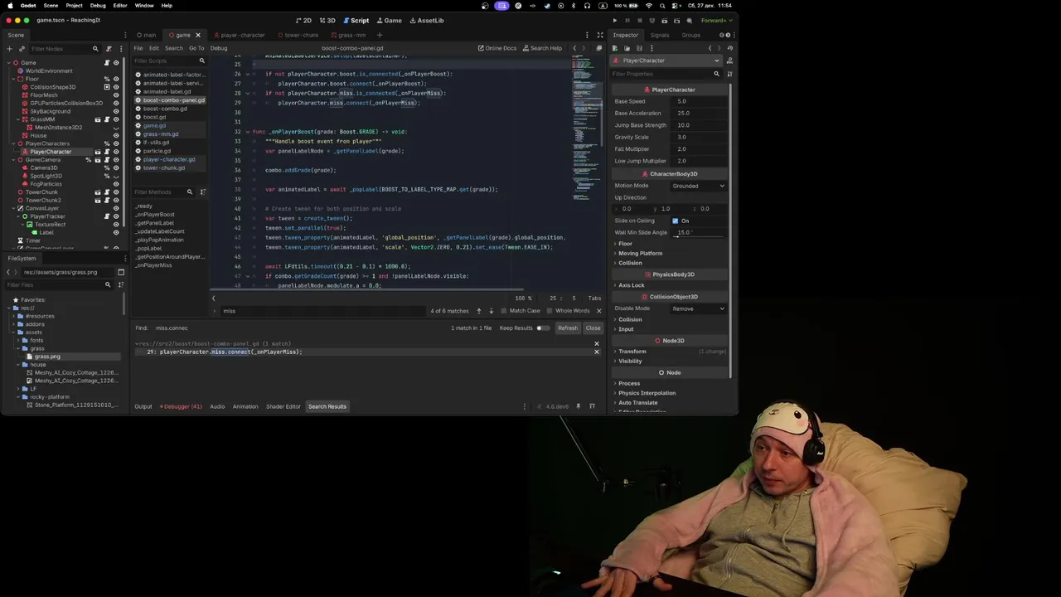Open the Shader Editor bottom panel

coord(283,406)
